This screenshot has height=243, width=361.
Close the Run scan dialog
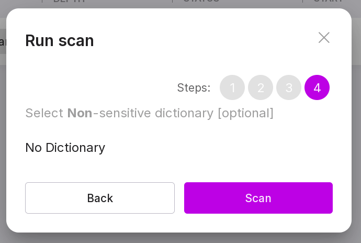tap(324, 38)
